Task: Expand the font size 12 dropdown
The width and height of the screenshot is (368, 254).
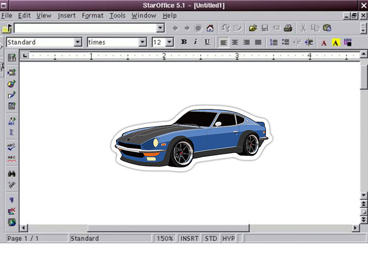Action: pos(169,42)
